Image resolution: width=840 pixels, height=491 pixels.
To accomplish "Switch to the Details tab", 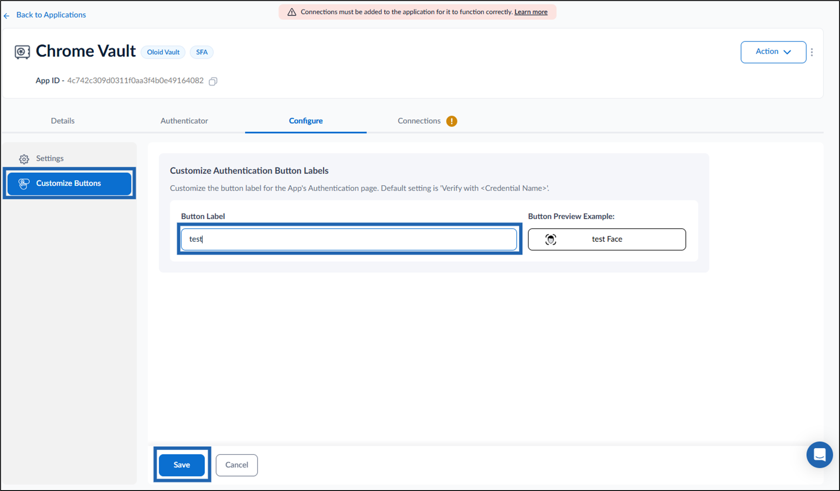I will point(63,121).
